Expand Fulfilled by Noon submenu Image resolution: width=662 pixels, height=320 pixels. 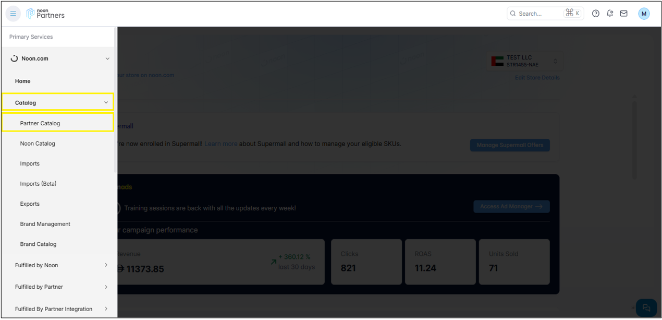tap(106, 265)
